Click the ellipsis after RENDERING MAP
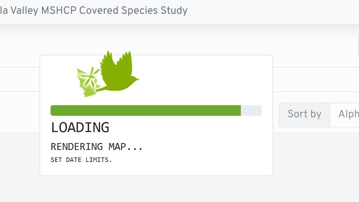Screen dimensions: 359x202 click(x=136, y=147)
